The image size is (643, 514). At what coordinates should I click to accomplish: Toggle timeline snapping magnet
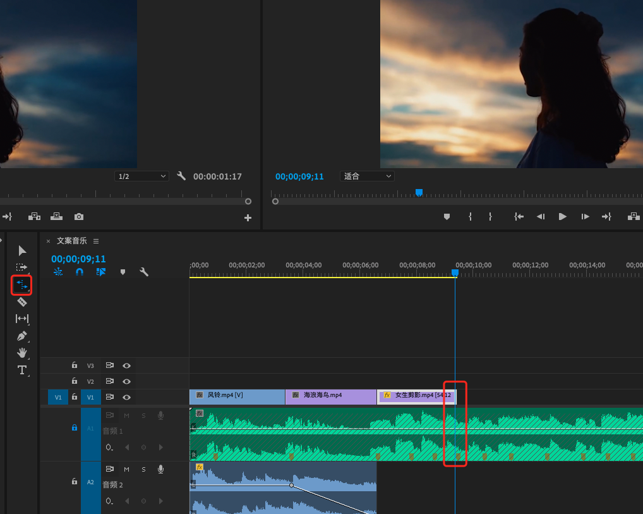[79, 272]
